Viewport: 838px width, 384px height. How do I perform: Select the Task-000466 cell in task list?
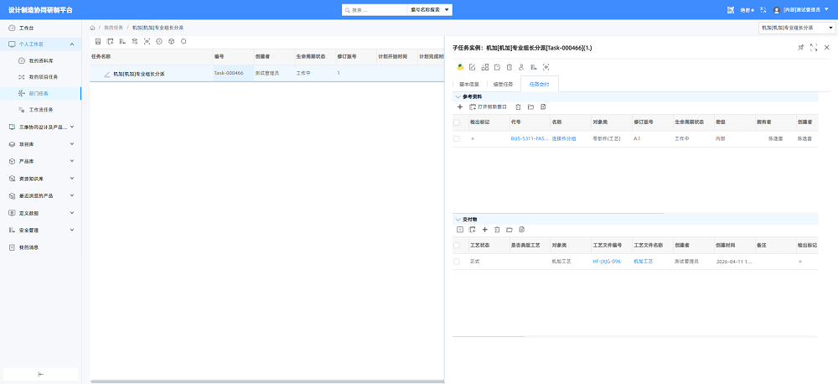click(x=232, y=73)
